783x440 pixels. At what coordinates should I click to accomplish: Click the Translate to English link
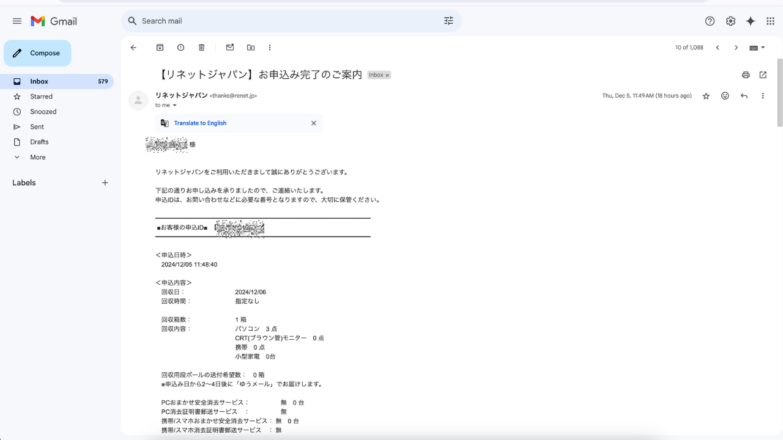(200, 123)
